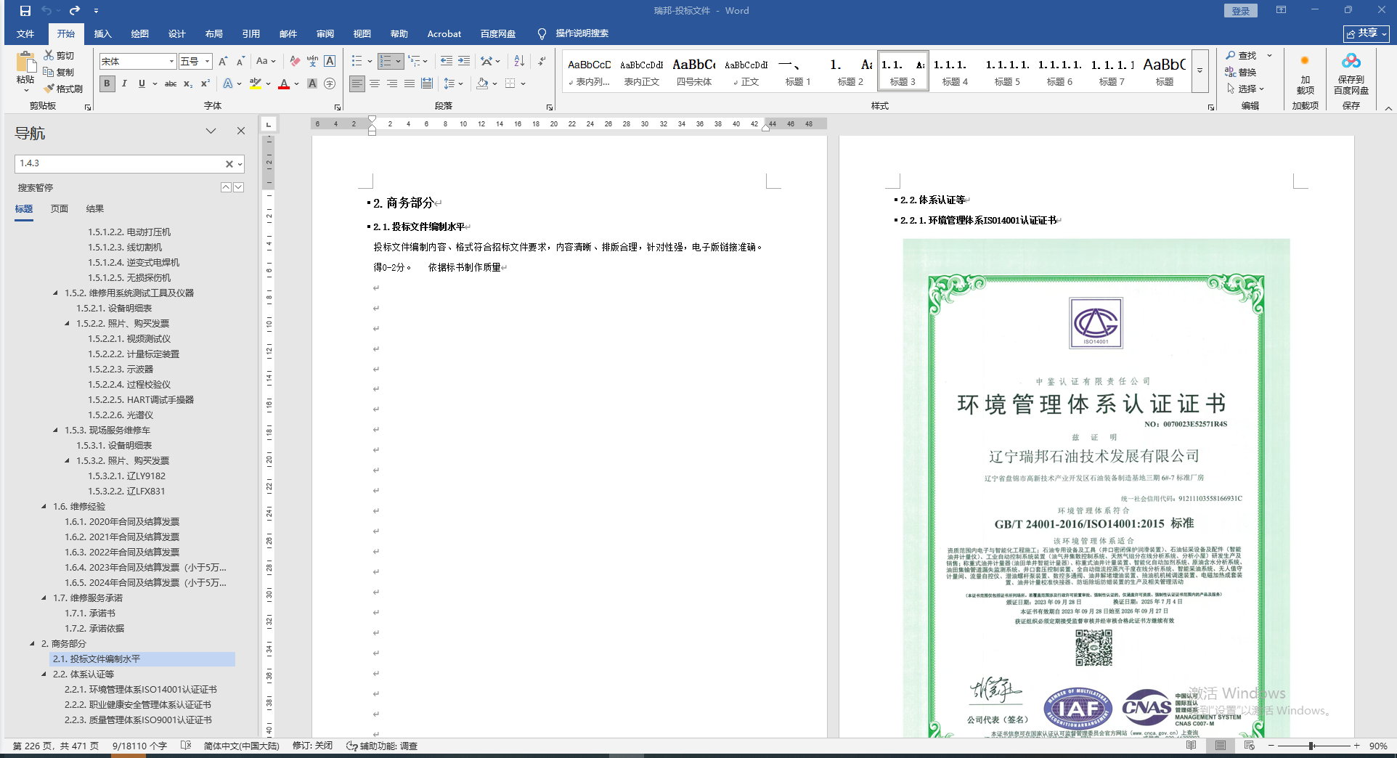Image resolution: width=1397 pixels, height=758 pixels.
Task: Toggle left alignment button
Action: tap(357, 83)
